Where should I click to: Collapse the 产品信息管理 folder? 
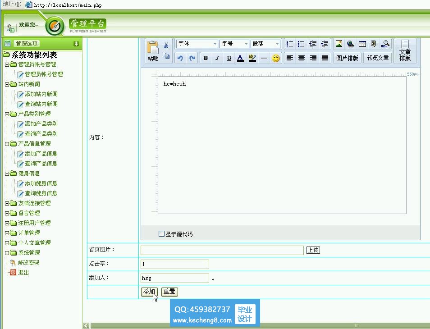click(x=7, y=144)
